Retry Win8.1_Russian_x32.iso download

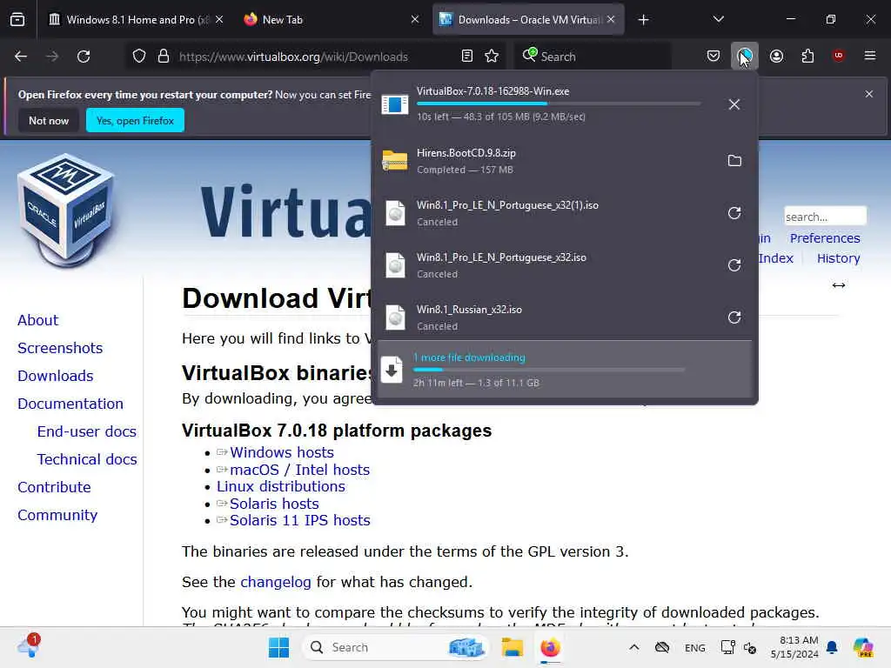[x=734, y=317]
